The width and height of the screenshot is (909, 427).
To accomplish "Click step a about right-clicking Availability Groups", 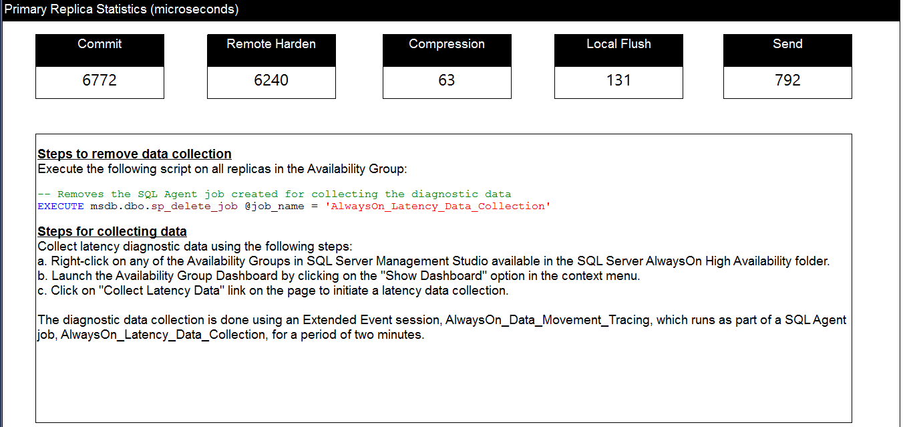I will click(x=433, y=261).
